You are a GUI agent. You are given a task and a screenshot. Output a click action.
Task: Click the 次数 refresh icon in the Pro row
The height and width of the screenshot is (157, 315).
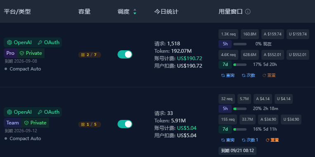point(244,75)
